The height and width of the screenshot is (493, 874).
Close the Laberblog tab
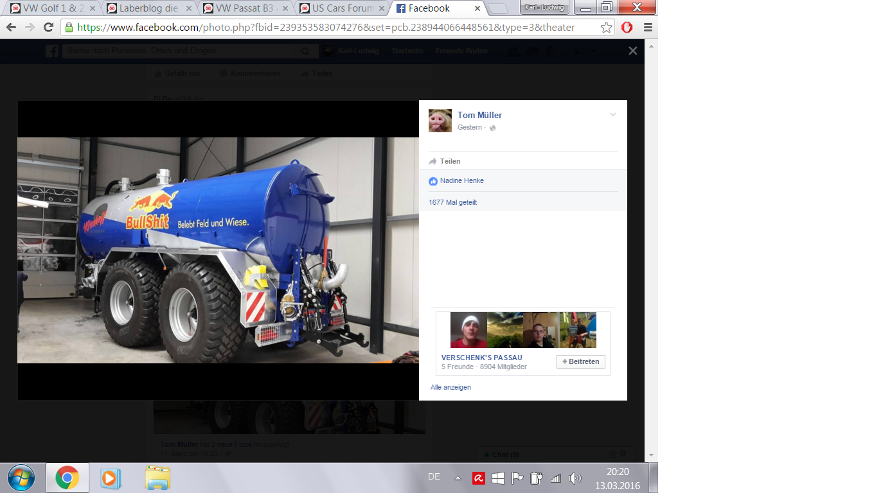189,8
